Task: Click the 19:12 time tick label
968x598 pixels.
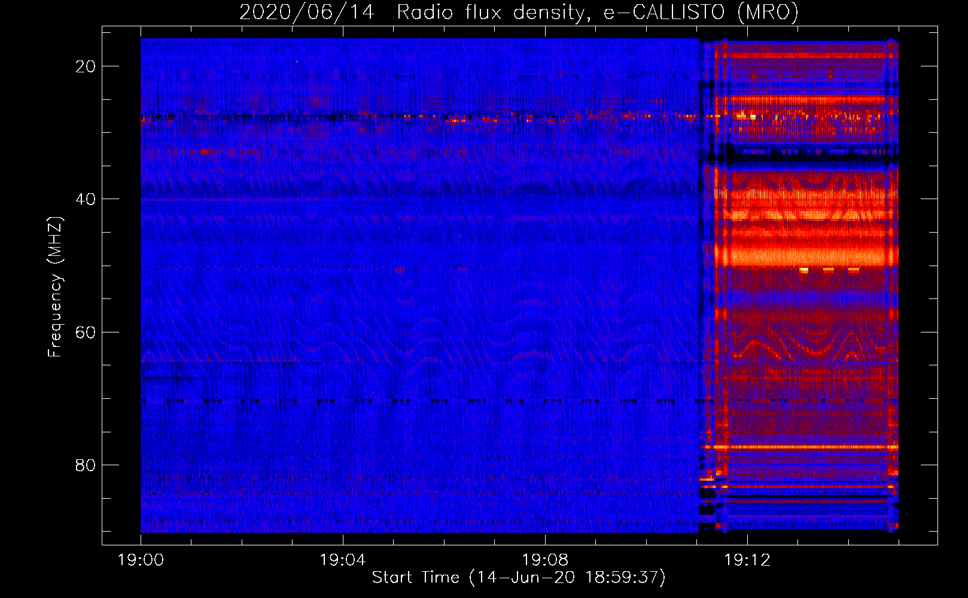Action: [x=747, y=560]
